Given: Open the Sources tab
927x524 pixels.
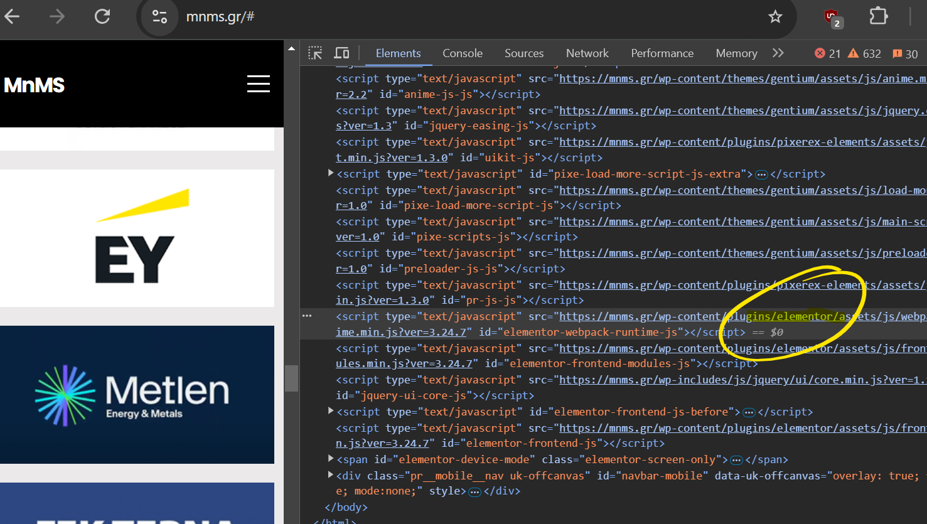Looking at the screenshot, I should [x=524, y=53].
